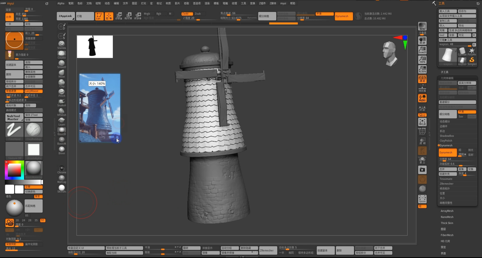Select the Clay brush
Image resolution: width=482 pixels, height=258 pixels.
click(x=62, y=83)
